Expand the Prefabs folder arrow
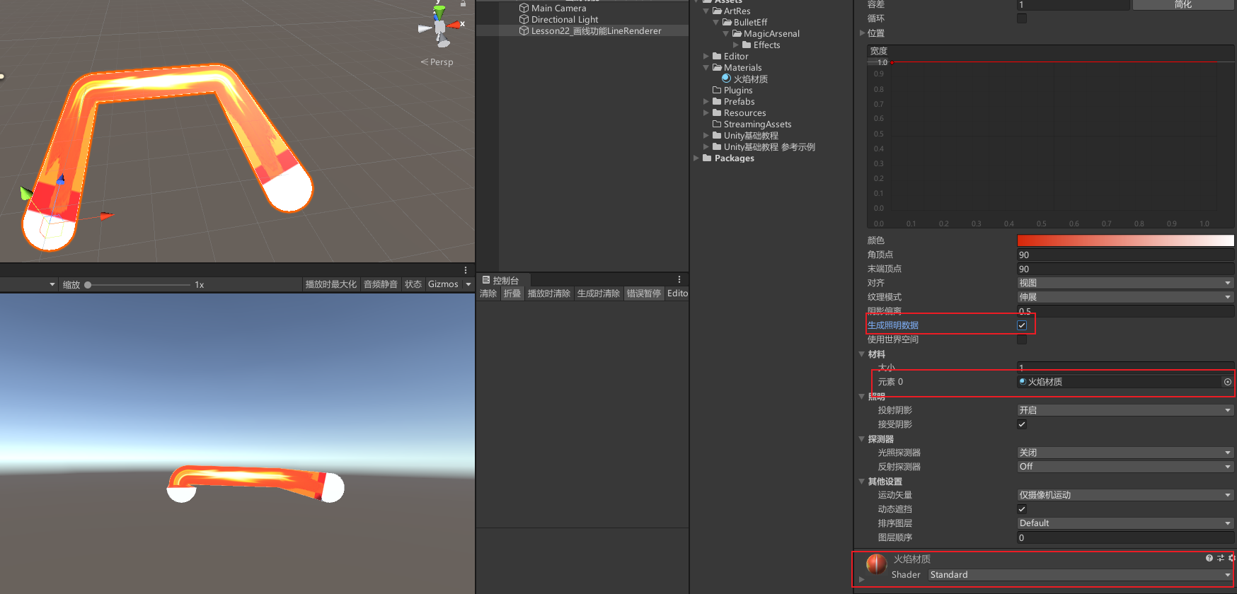The image size is (1237, 594). pos(706,102)
